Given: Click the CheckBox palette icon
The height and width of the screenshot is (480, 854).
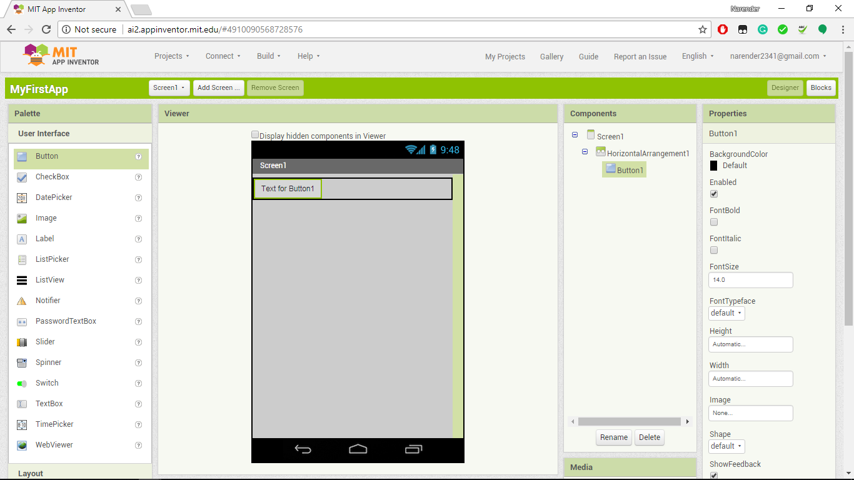Looking at the screenshot, I should click(x=22, y=177).
